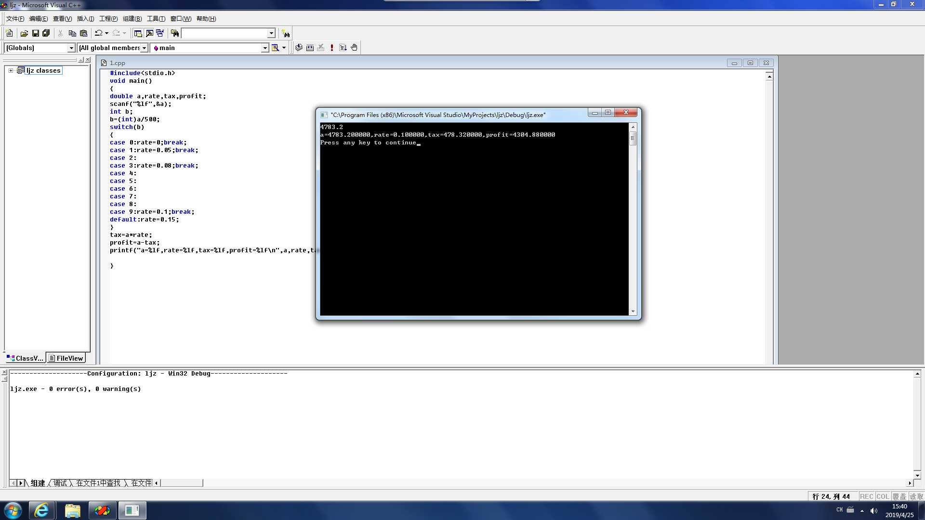
Task: Open the 窗口(W) menu
Action: pos(181,19)
